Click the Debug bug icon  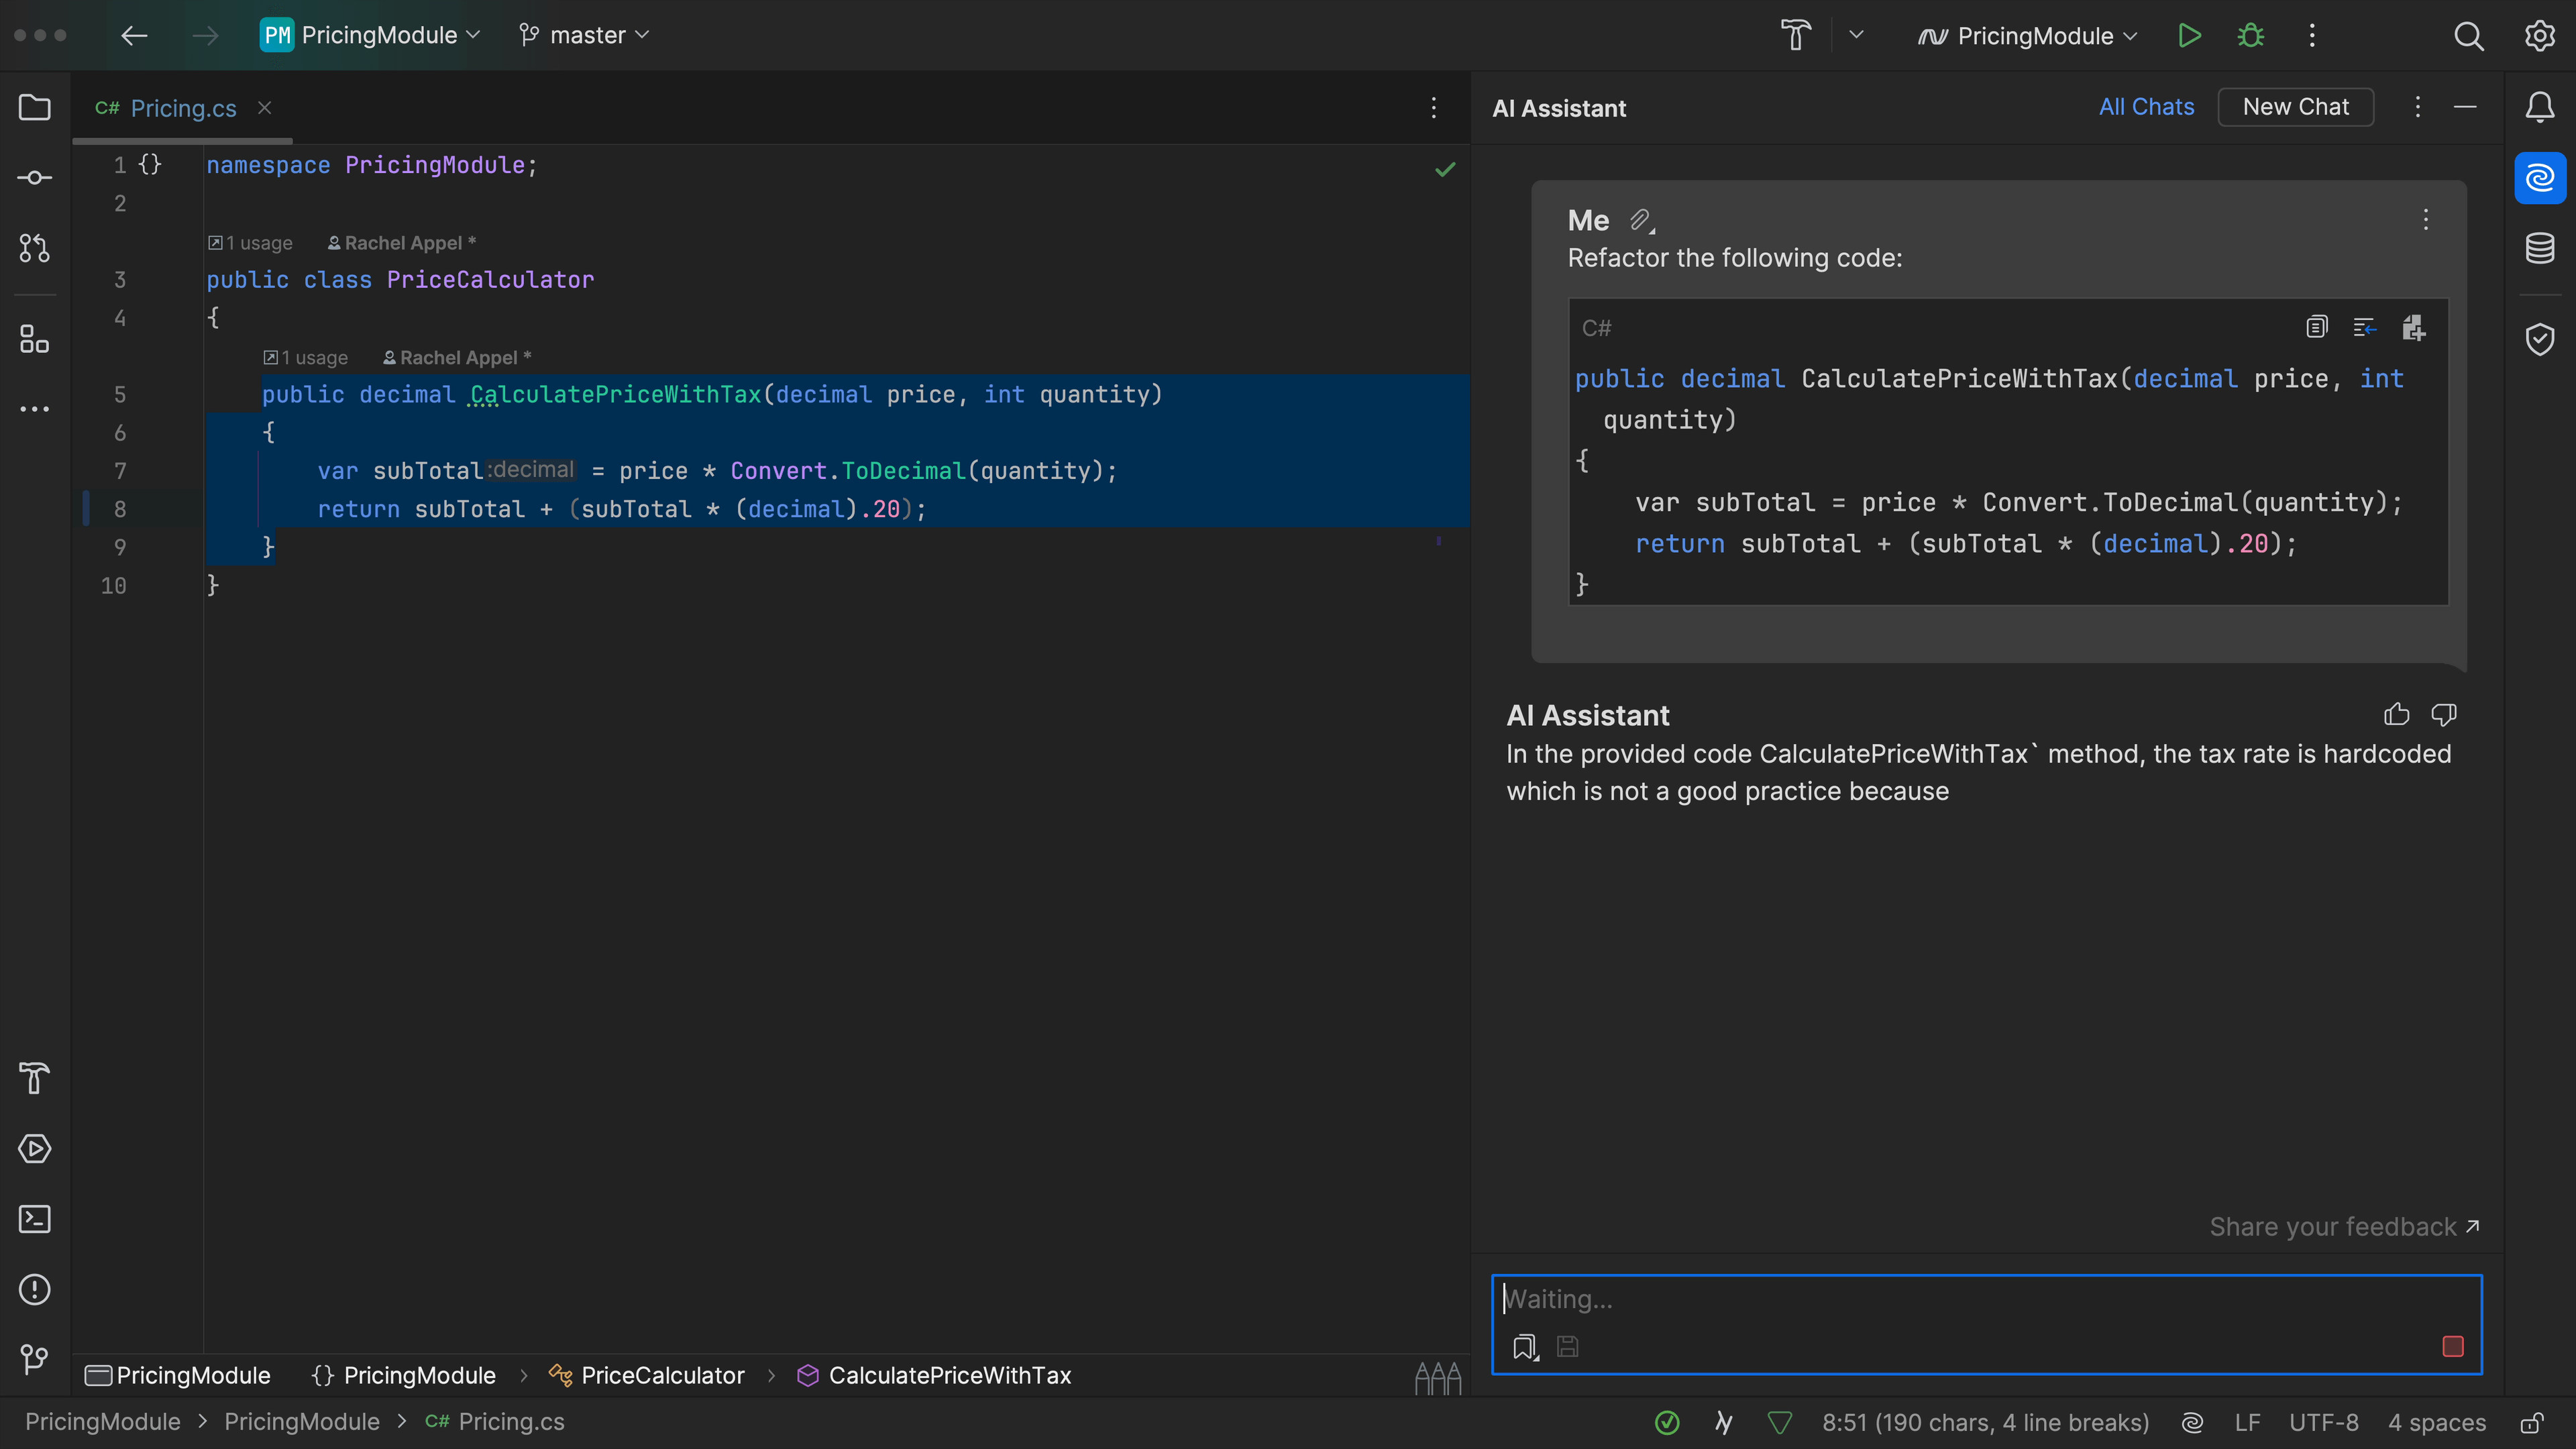(2250, 36)
